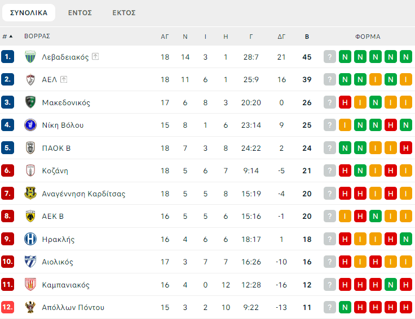Click the gray upcoming-match badge for Λεβαδειακός

pos(330,57)
